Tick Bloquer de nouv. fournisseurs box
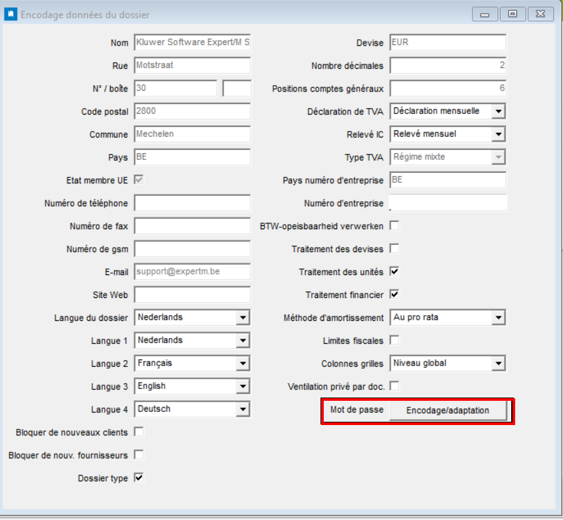 click(139, 455)
